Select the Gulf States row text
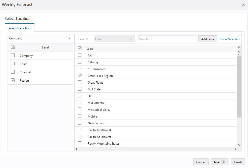Screen dimensions: 248x168 94,89
